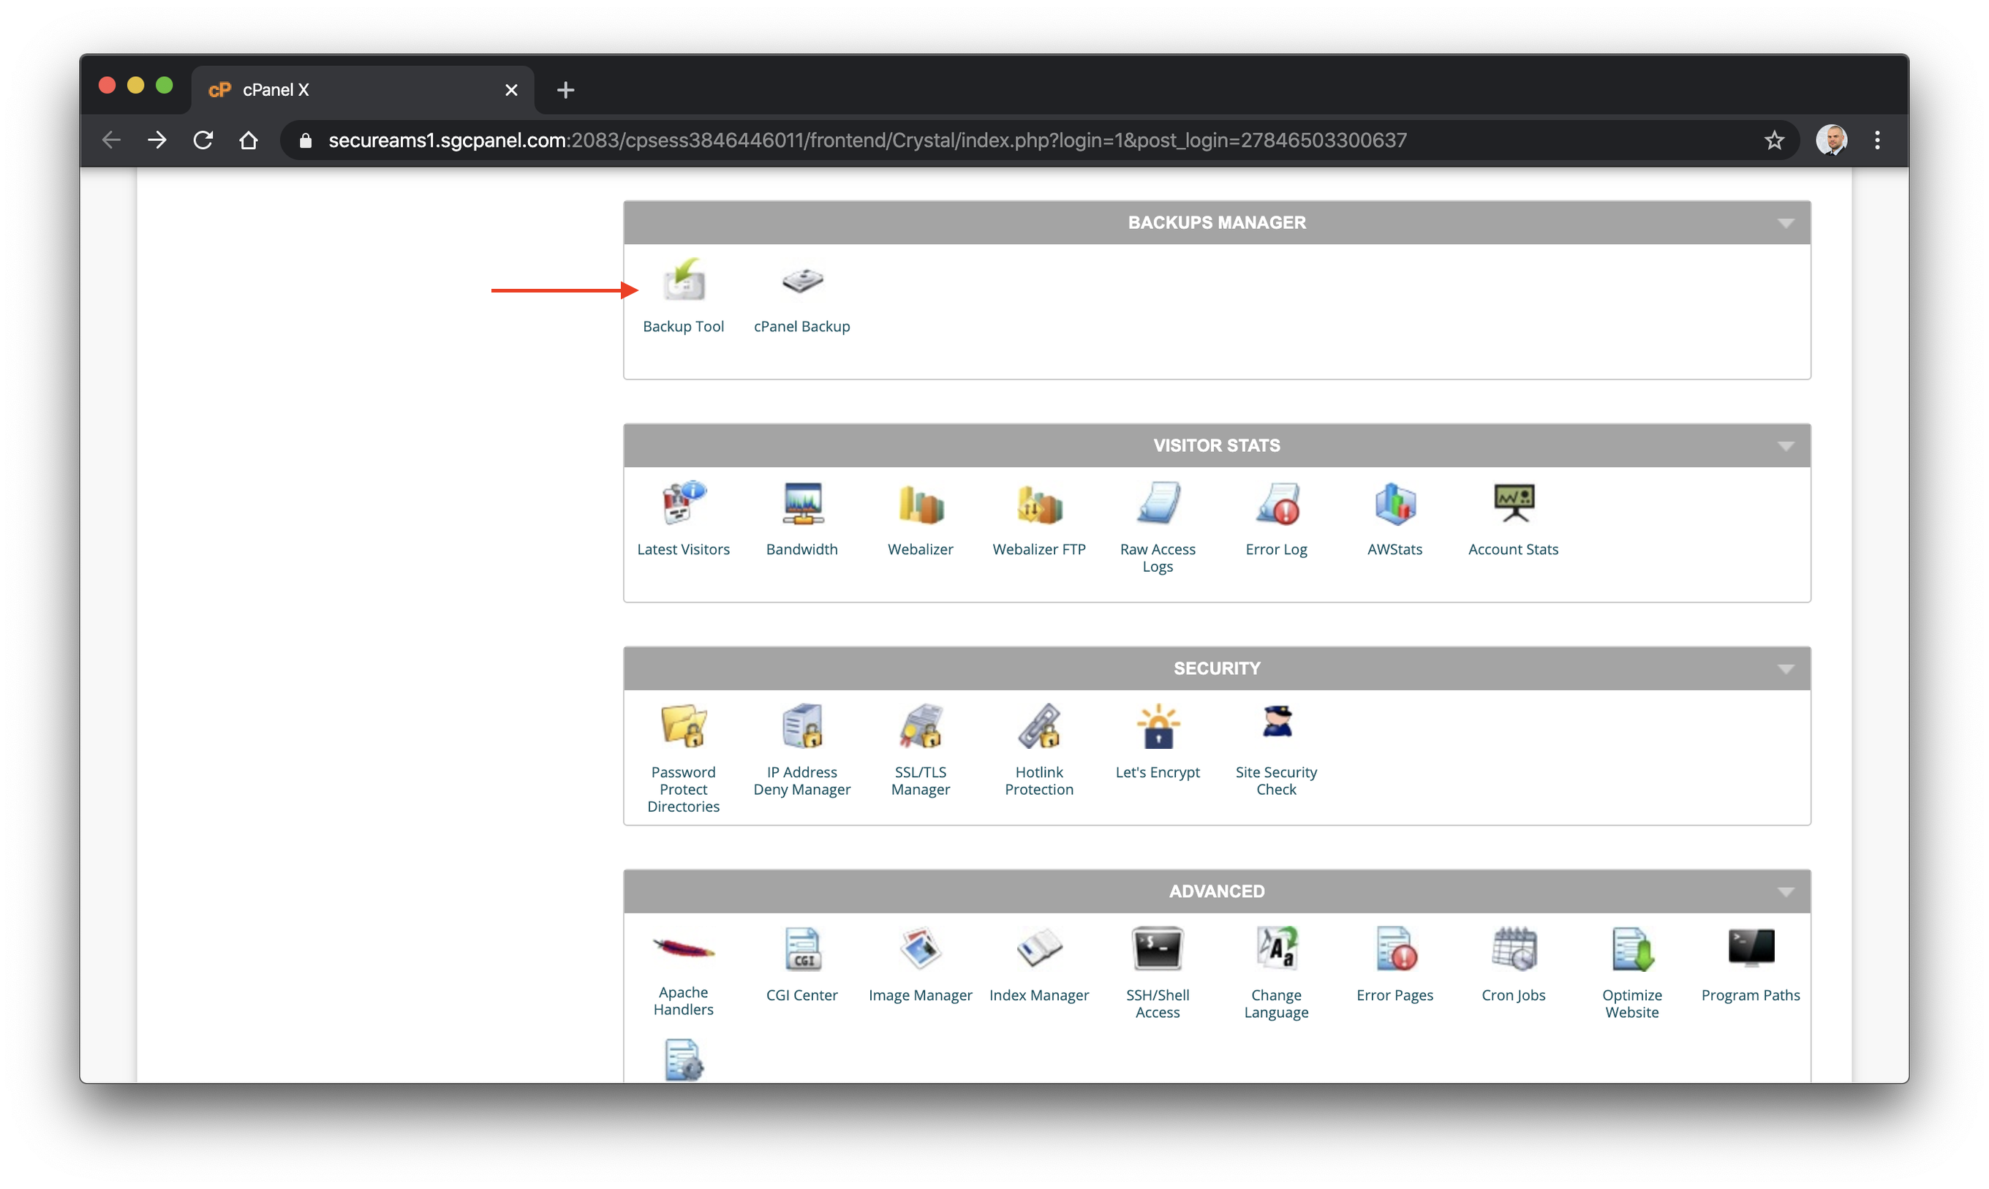Open the Index Manager icon
Screen dimensions: 1989x1189
[1039, 948]
